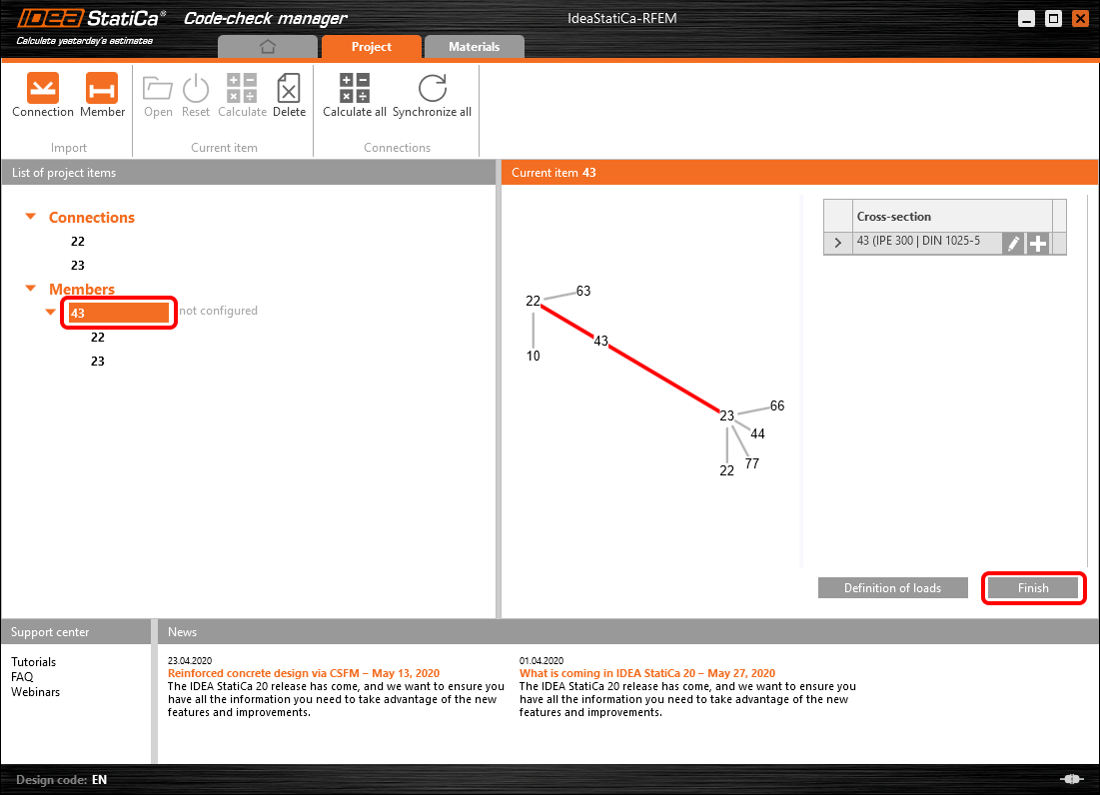
Task: Click the Connections group heading
Action: click(x=92, y=218)
